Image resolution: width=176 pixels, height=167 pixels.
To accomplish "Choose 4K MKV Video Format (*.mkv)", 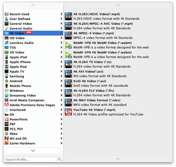I will [x=118, y=102].
